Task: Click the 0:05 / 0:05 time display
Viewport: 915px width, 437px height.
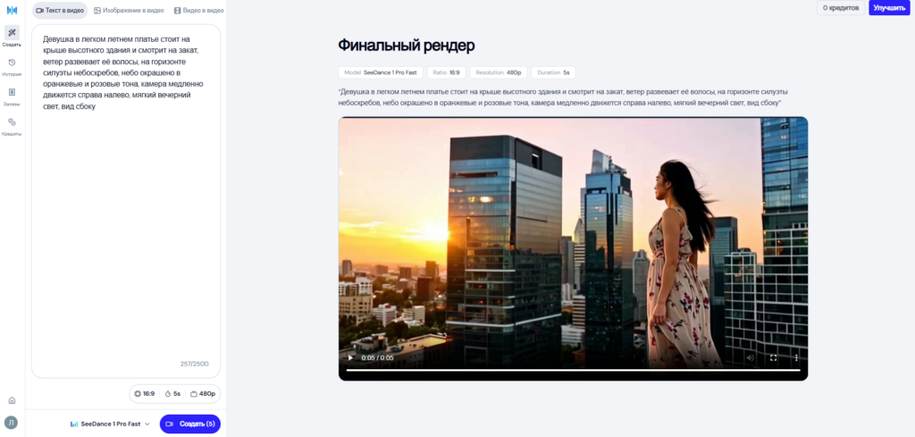Action: 378,357
